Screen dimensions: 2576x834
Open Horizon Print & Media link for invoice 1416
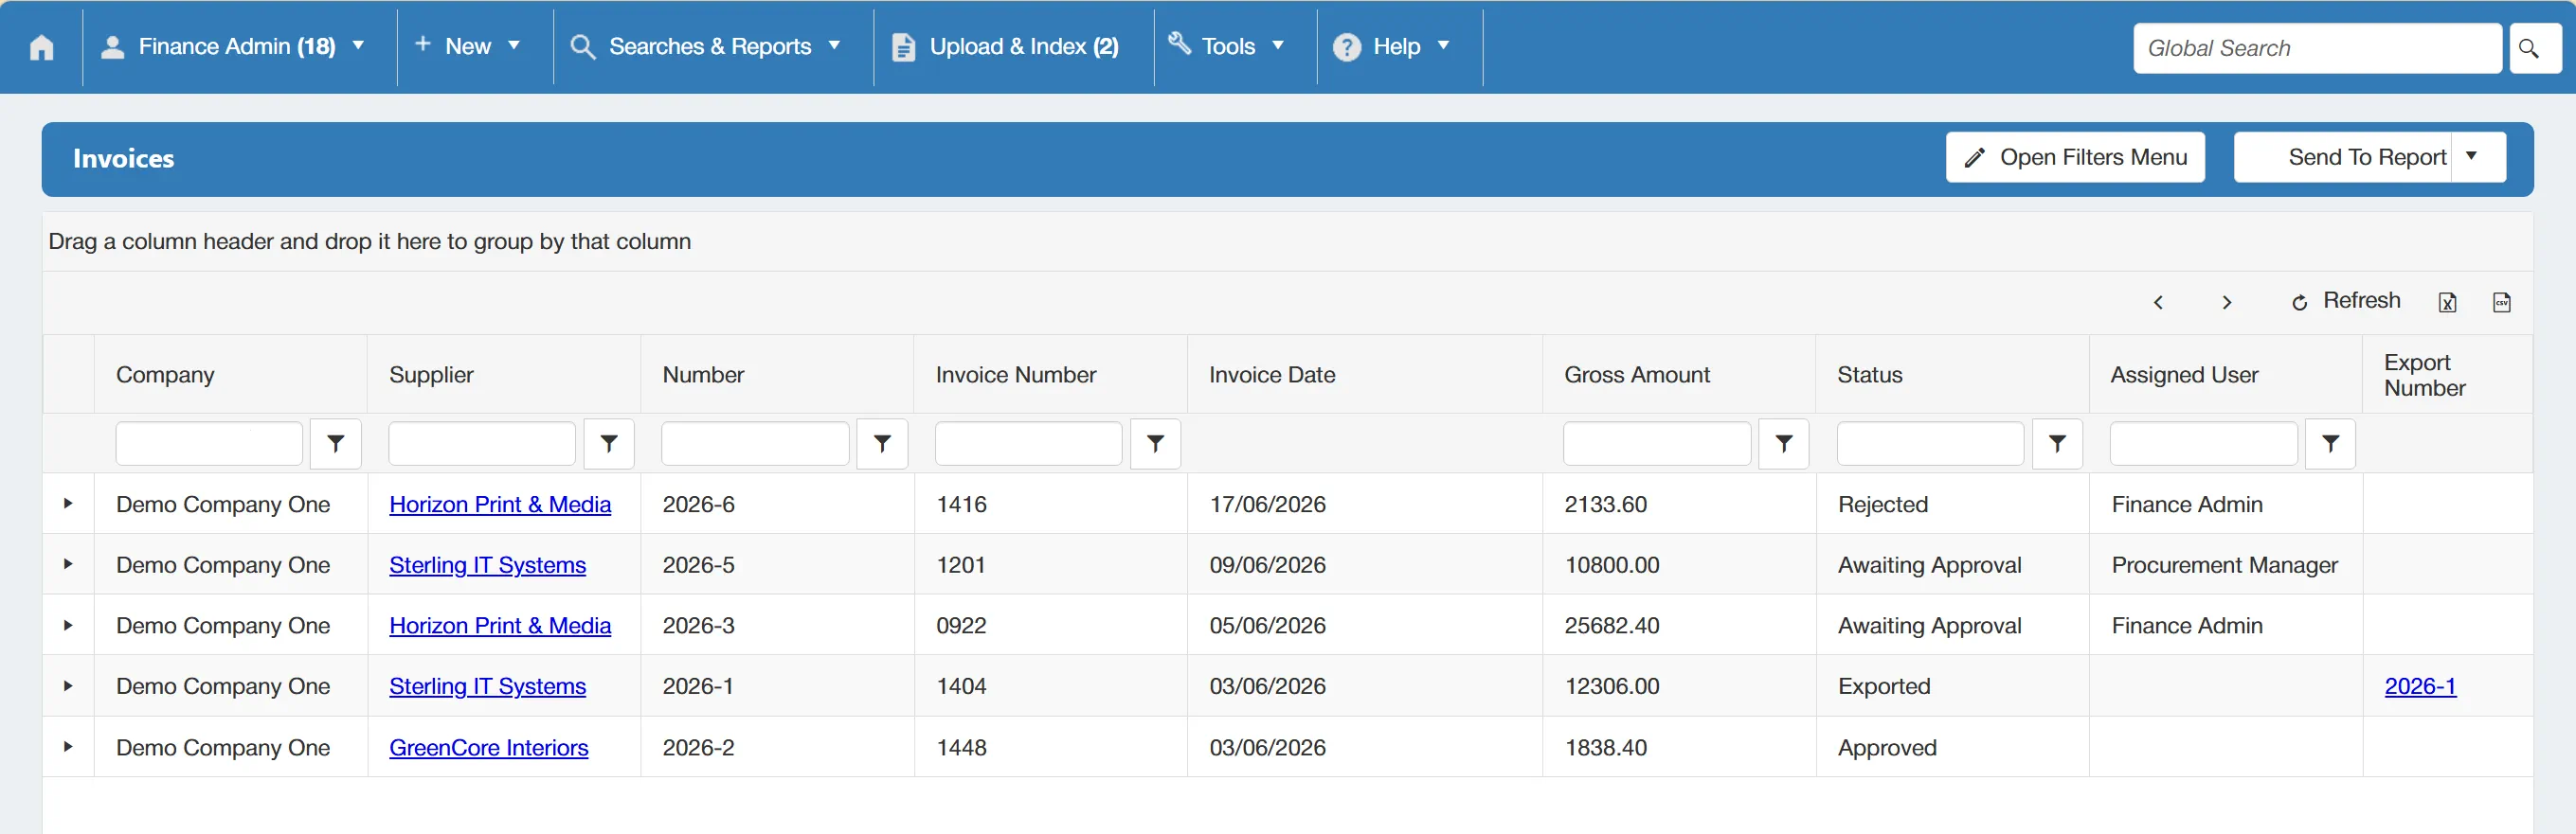click(x=500, y=505)
